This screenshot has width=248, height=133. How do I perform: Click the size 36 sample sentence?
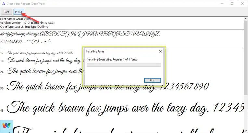(108, 87)
